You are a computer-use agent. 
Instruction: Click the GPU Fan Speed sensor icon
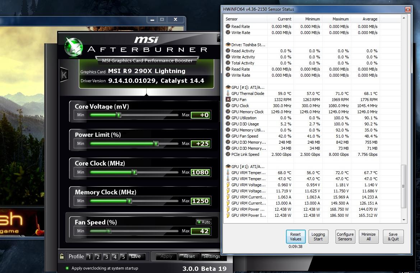228,136
